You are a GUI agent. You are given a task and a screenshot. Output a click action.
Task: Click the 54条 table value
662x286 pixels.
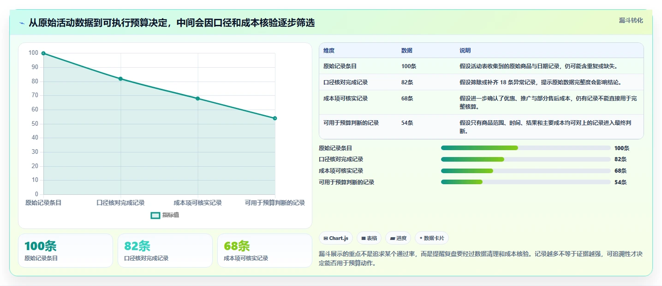pos(407,123)
